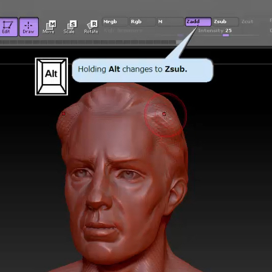The height and width of the screenshot is (272, 272).
Task: Select the Draw mode icon
Action: click(29, 27)
